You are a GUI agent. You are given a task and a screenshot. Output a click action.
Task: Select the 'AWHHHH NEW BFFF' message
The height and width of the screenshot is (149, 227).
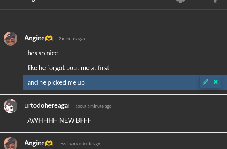click(x=59, y=120)
